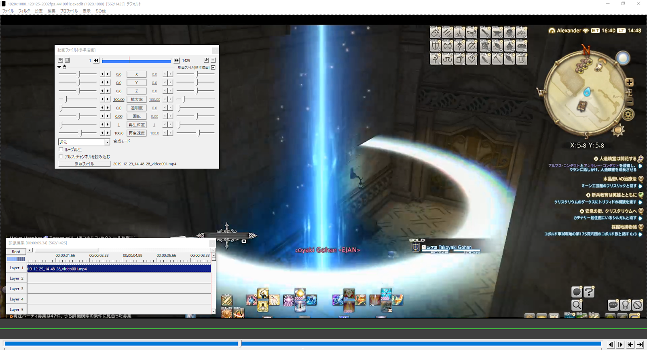Collapse the video file settings triangle
647x350 pixels.
click(x=59, y=67)
